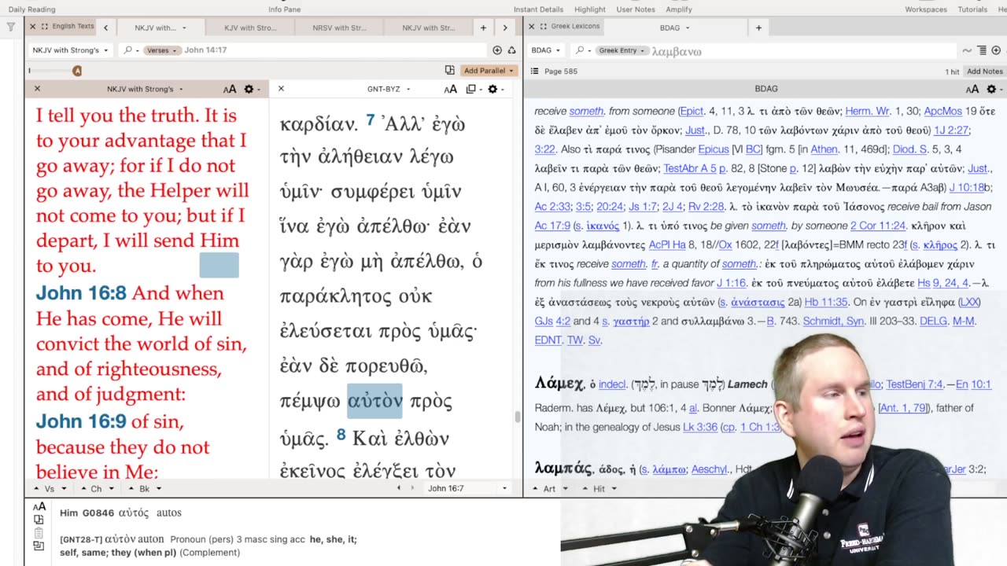Change Greek Entry search field dropdown
Viewport: 1007px width, 566px height.
[622, 50]
